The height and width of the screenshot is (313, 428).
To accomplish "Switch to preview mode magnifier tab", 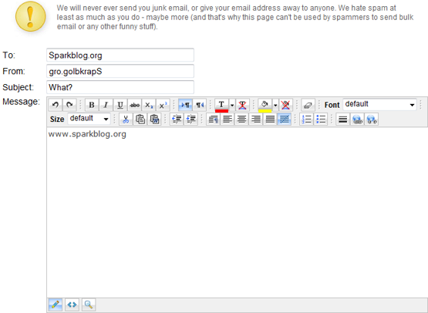I will [x=89, y=305].
